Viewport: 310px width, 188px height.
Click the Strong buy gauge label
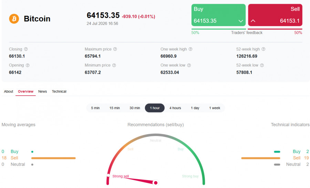point(190,176)
